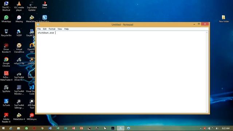Select the New folder desktop icon
Image resolution: width=233 pixels, height=131 pixels.
click(x=224, y=19)
